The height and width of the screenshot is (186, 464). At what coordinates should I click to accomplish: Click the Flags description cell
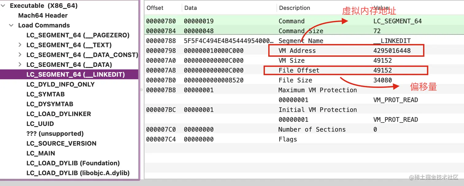(288, 139)
